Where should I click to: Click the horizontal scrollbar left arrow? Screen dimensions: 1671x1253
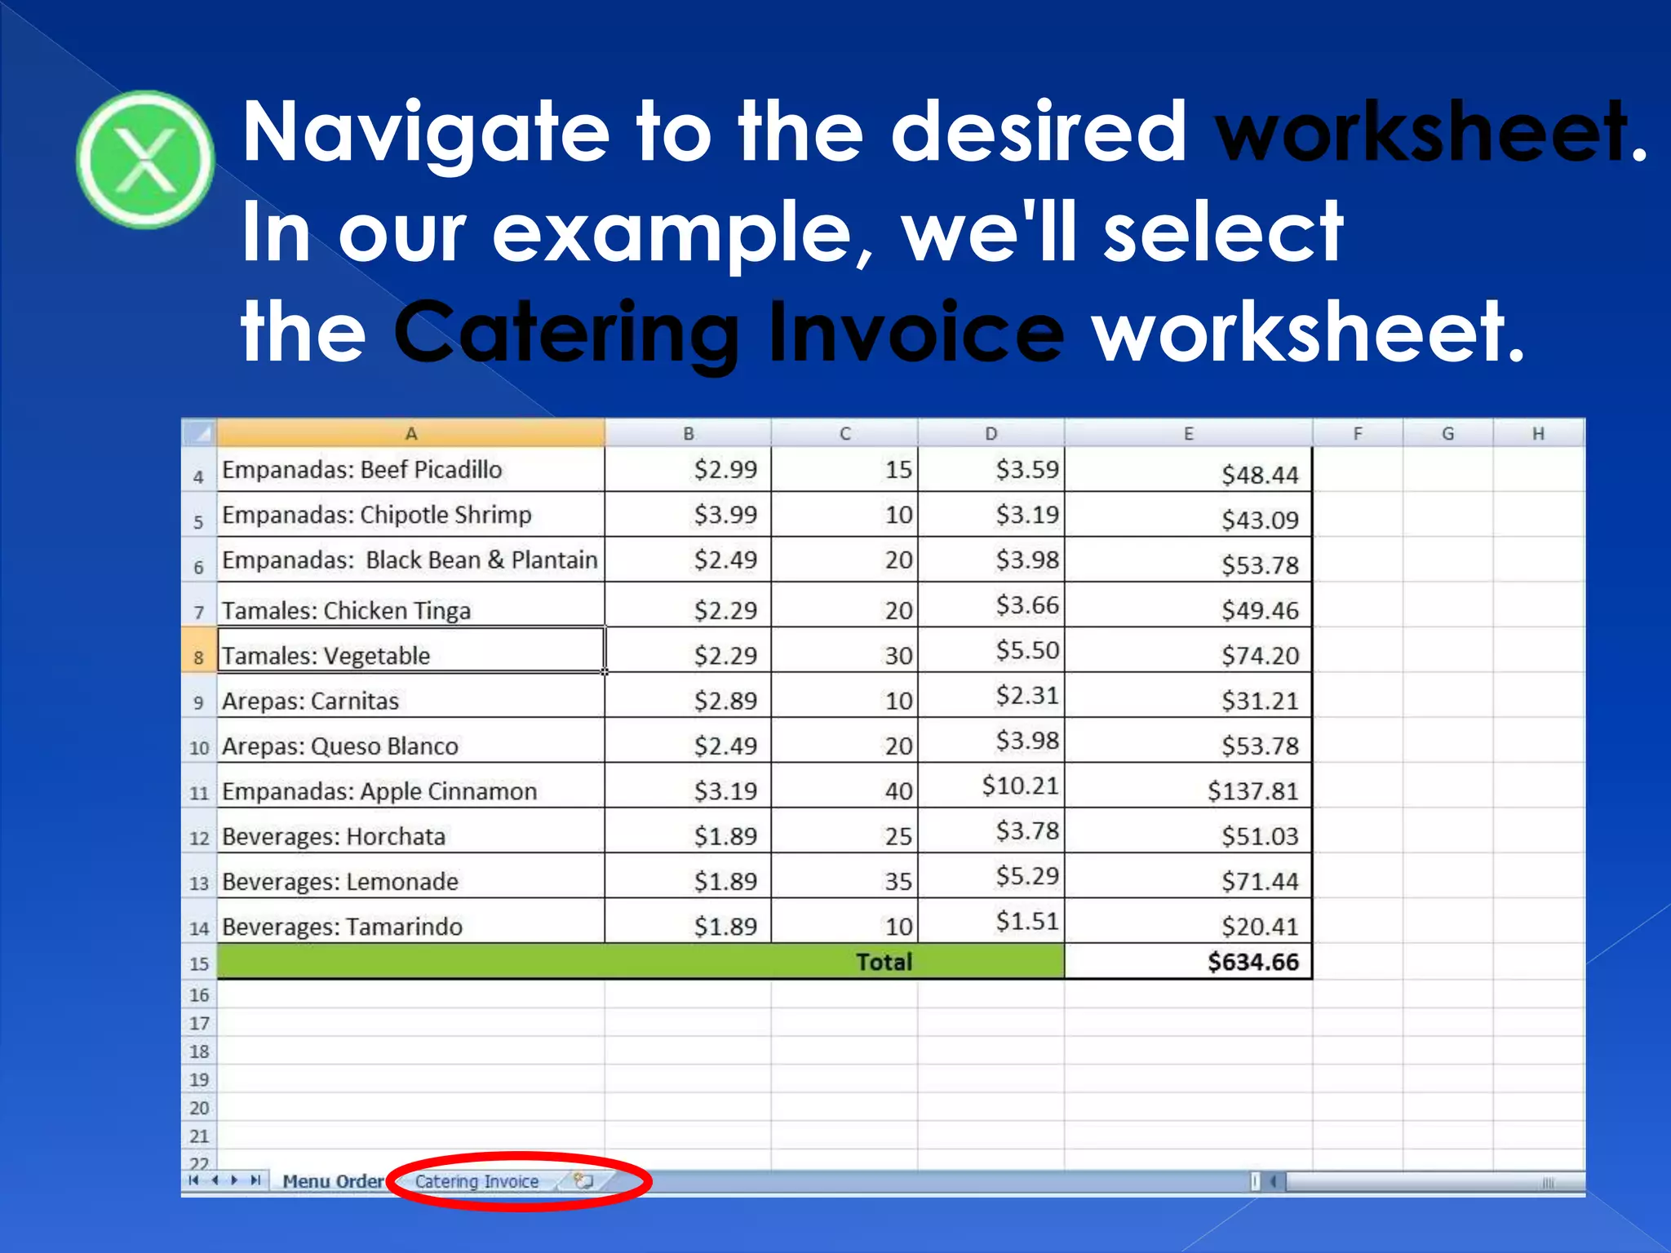pos(1273,1181)
